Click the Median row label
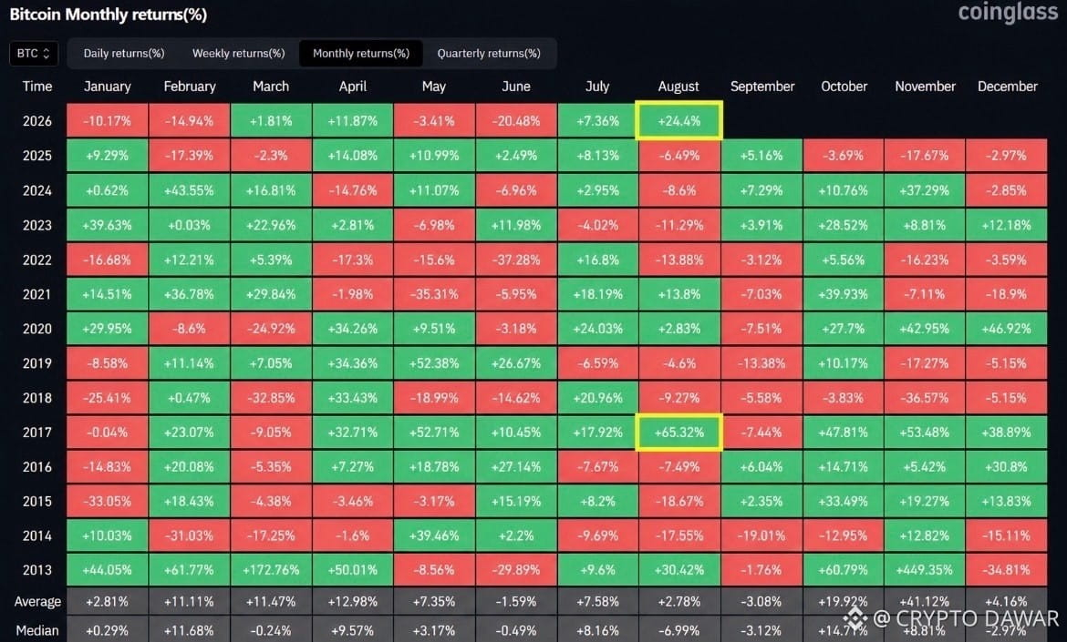The image size is (1067, 642). tap(37, 630)
